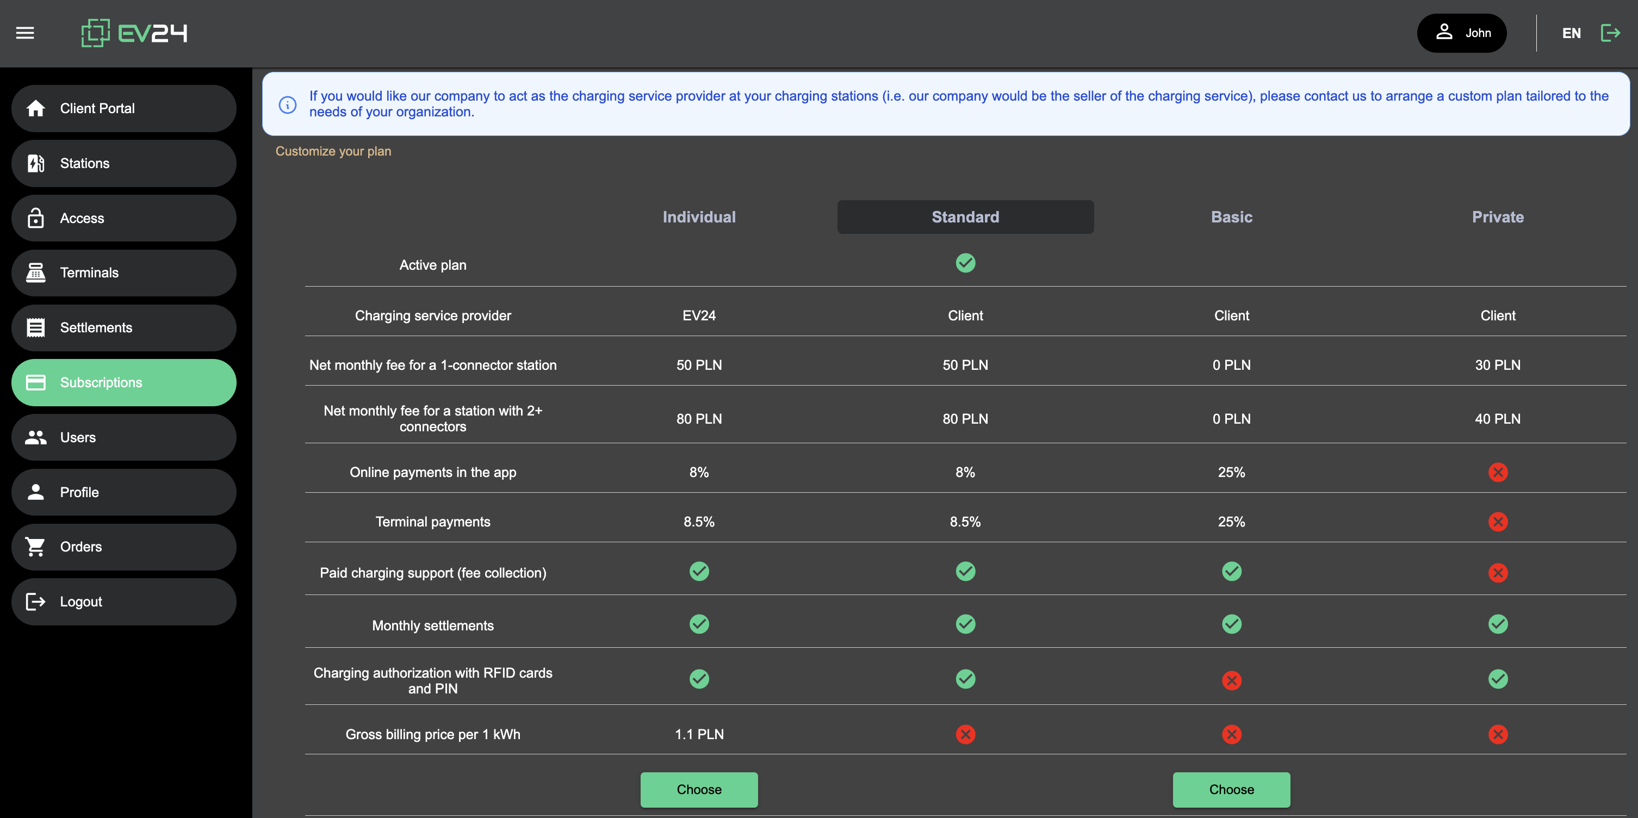Click the Access padlock icon
1638x818 pixels.
[35, 218]
